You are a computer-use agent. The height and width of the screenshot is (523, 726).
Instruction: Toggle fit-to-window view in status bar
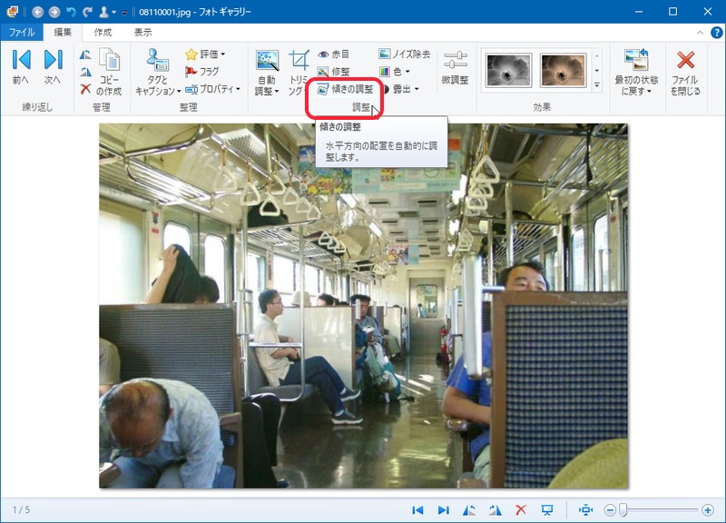coord(585,510)
